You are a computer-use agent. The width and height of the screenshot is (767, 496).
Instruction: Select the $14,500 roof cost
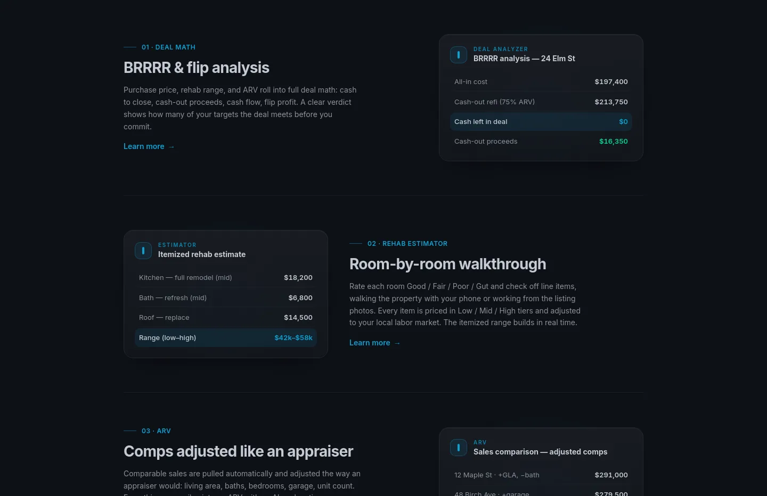[298, 318]
